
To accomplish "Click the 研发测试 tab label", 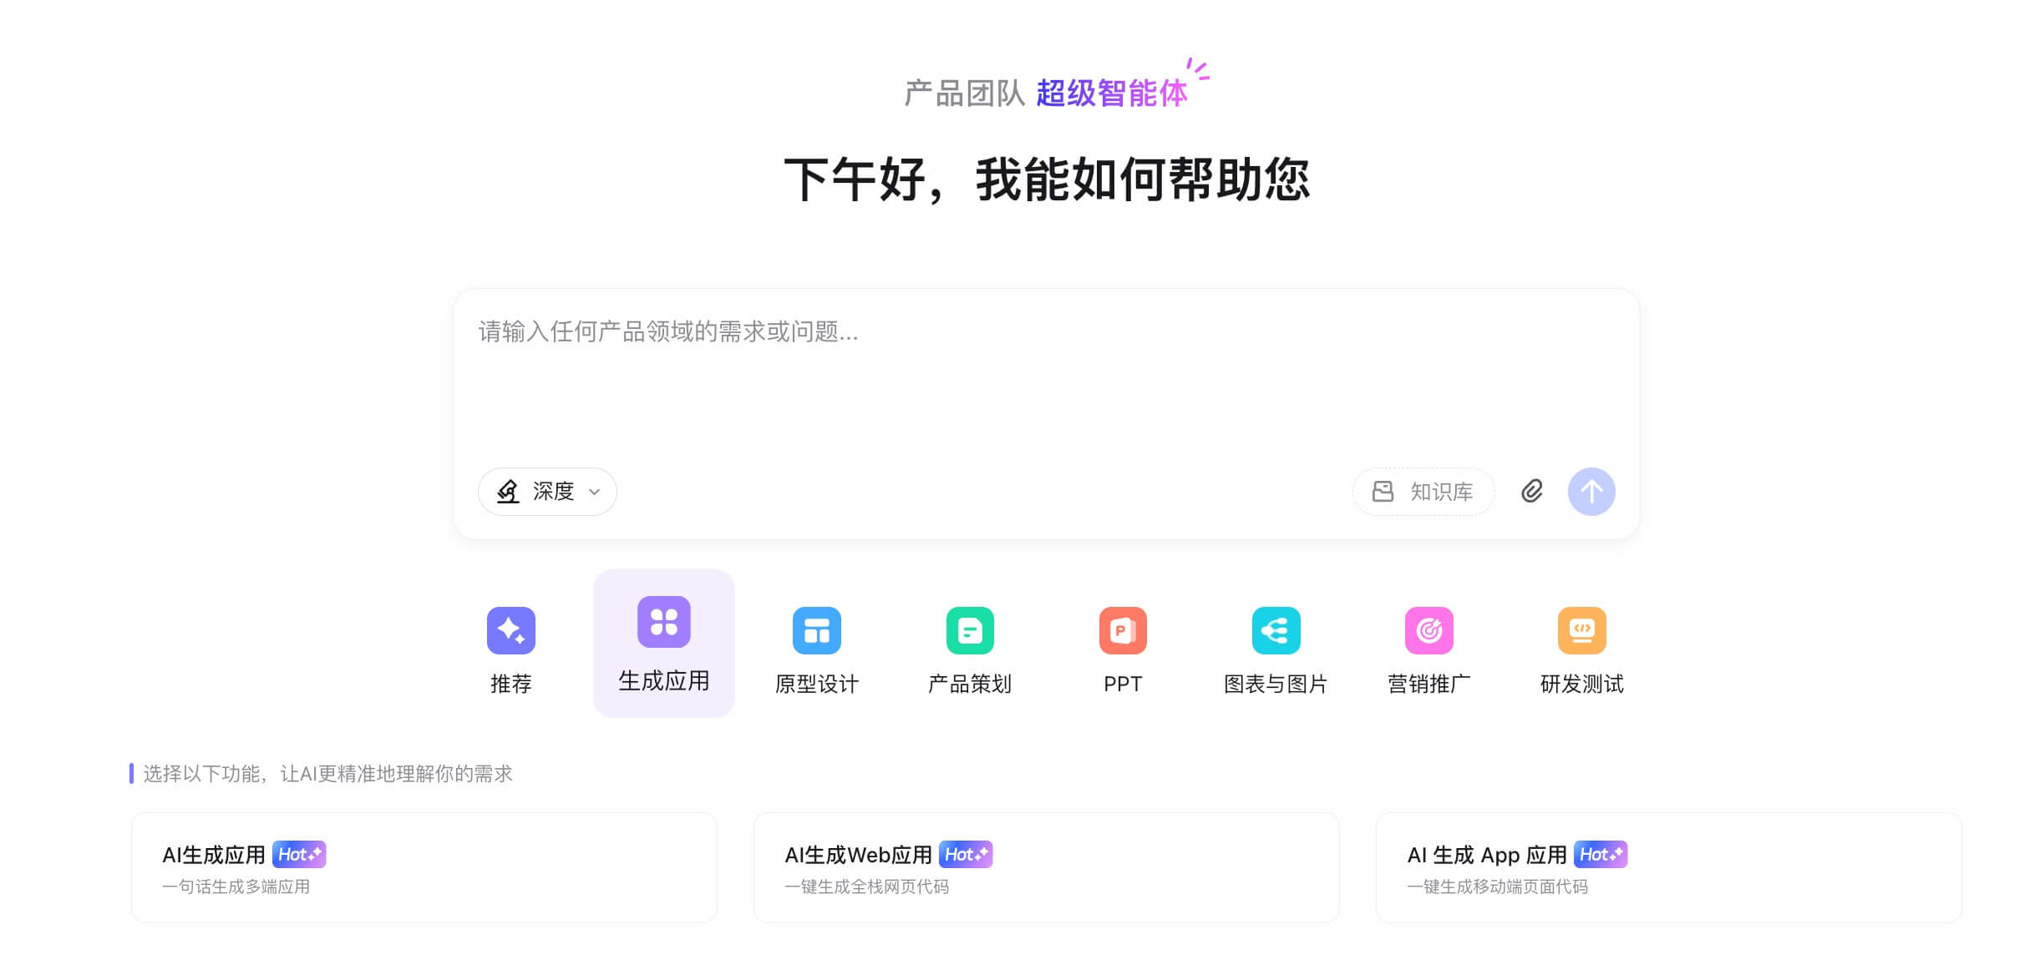I will 1581,684.
